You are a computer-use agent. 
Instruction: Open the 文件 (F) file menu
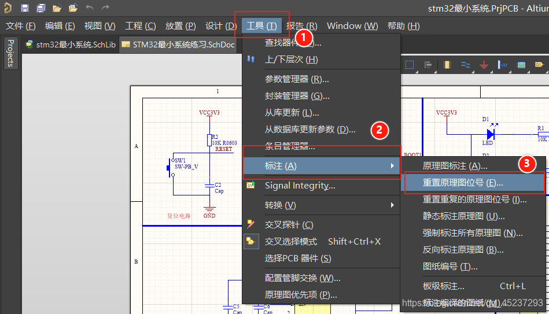21,26
